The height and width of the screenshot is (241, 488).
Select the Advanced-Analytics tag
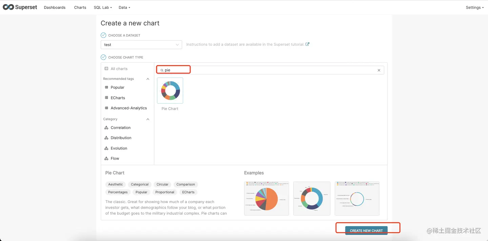click(x=129, y=108)
